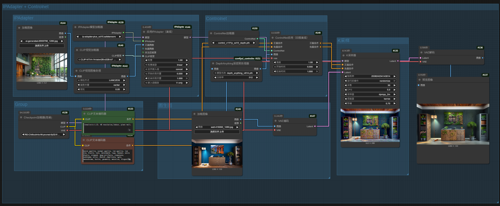The image size is (500, 206).
Task: Click the positive prompt text box (realistic:1.2)
Action: [108, 128]
